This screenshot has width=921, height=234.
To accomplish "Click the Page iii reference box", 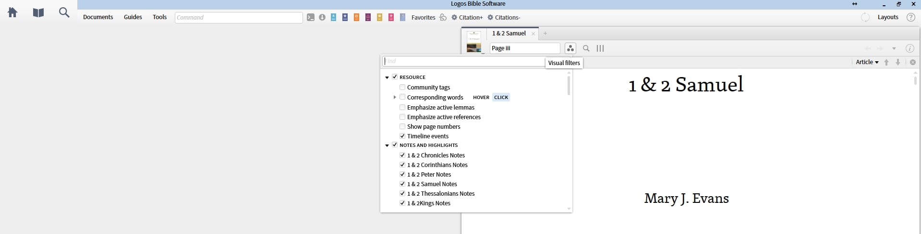I will coord(525,48).
